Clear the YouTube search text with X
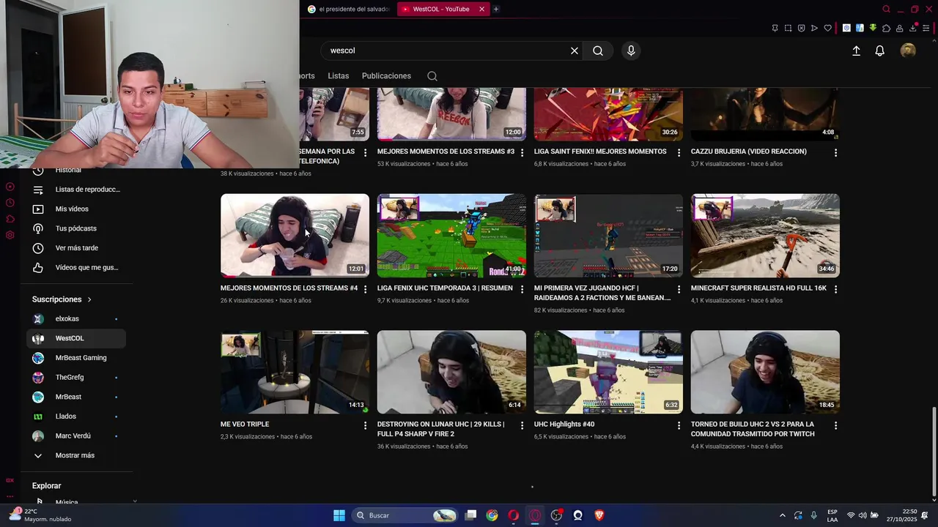The height and width of the screenshot is (527, 938). coord(575,51)
